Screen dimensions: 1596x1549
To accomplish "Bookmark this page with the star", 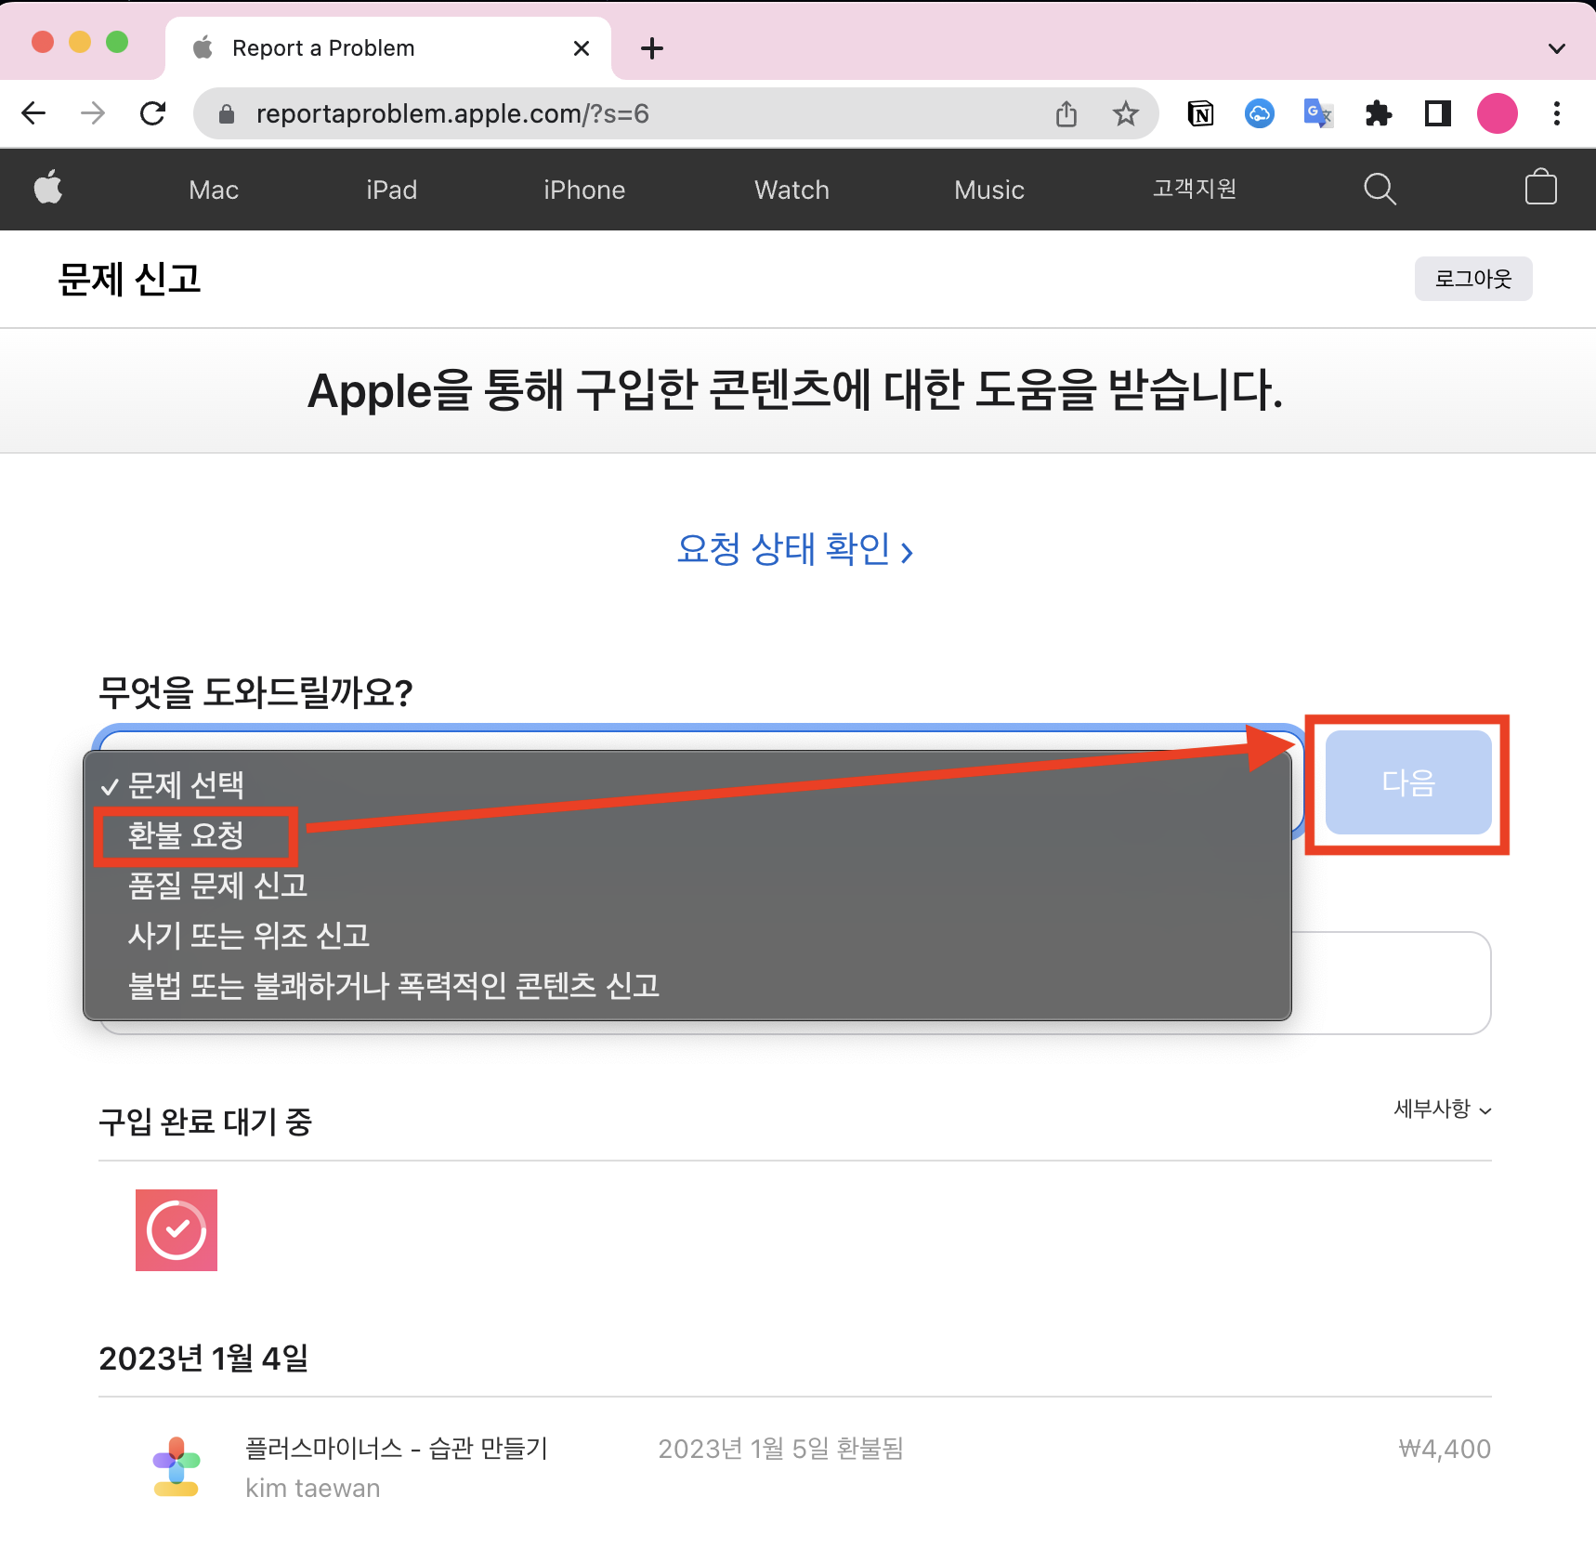I will point(1125,113).
